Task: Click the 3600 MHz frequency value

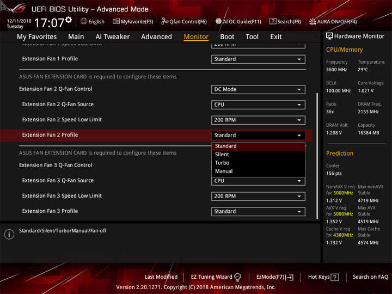Action: [x=336, y=70]
